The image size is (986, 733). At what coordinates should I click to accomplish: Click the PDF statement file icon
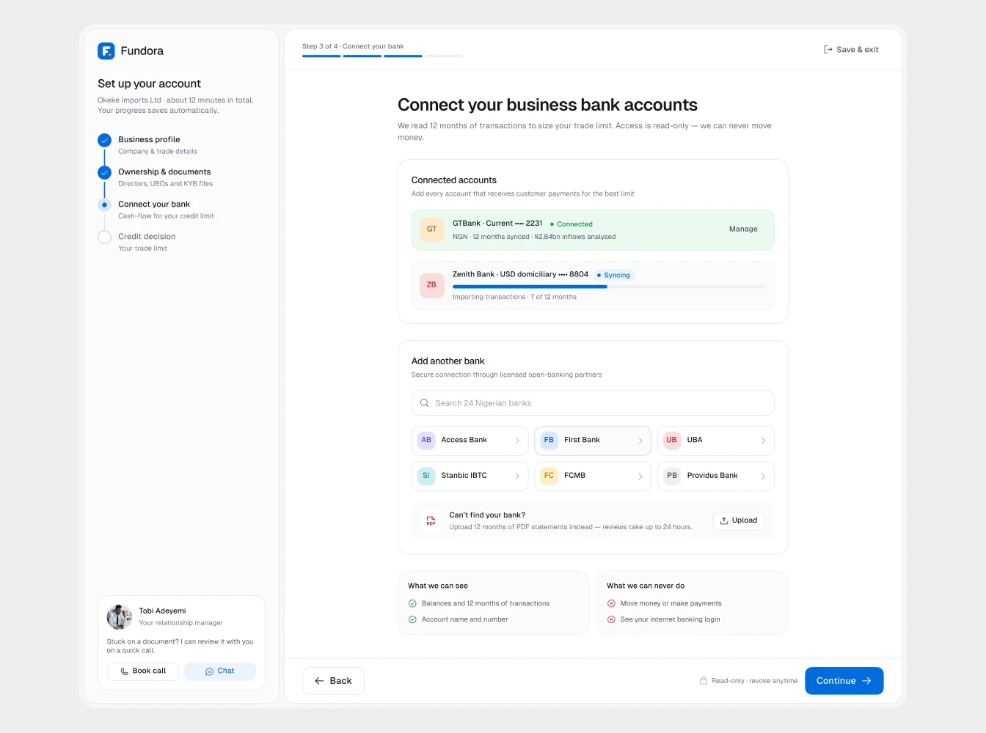(x=431, y=521)
